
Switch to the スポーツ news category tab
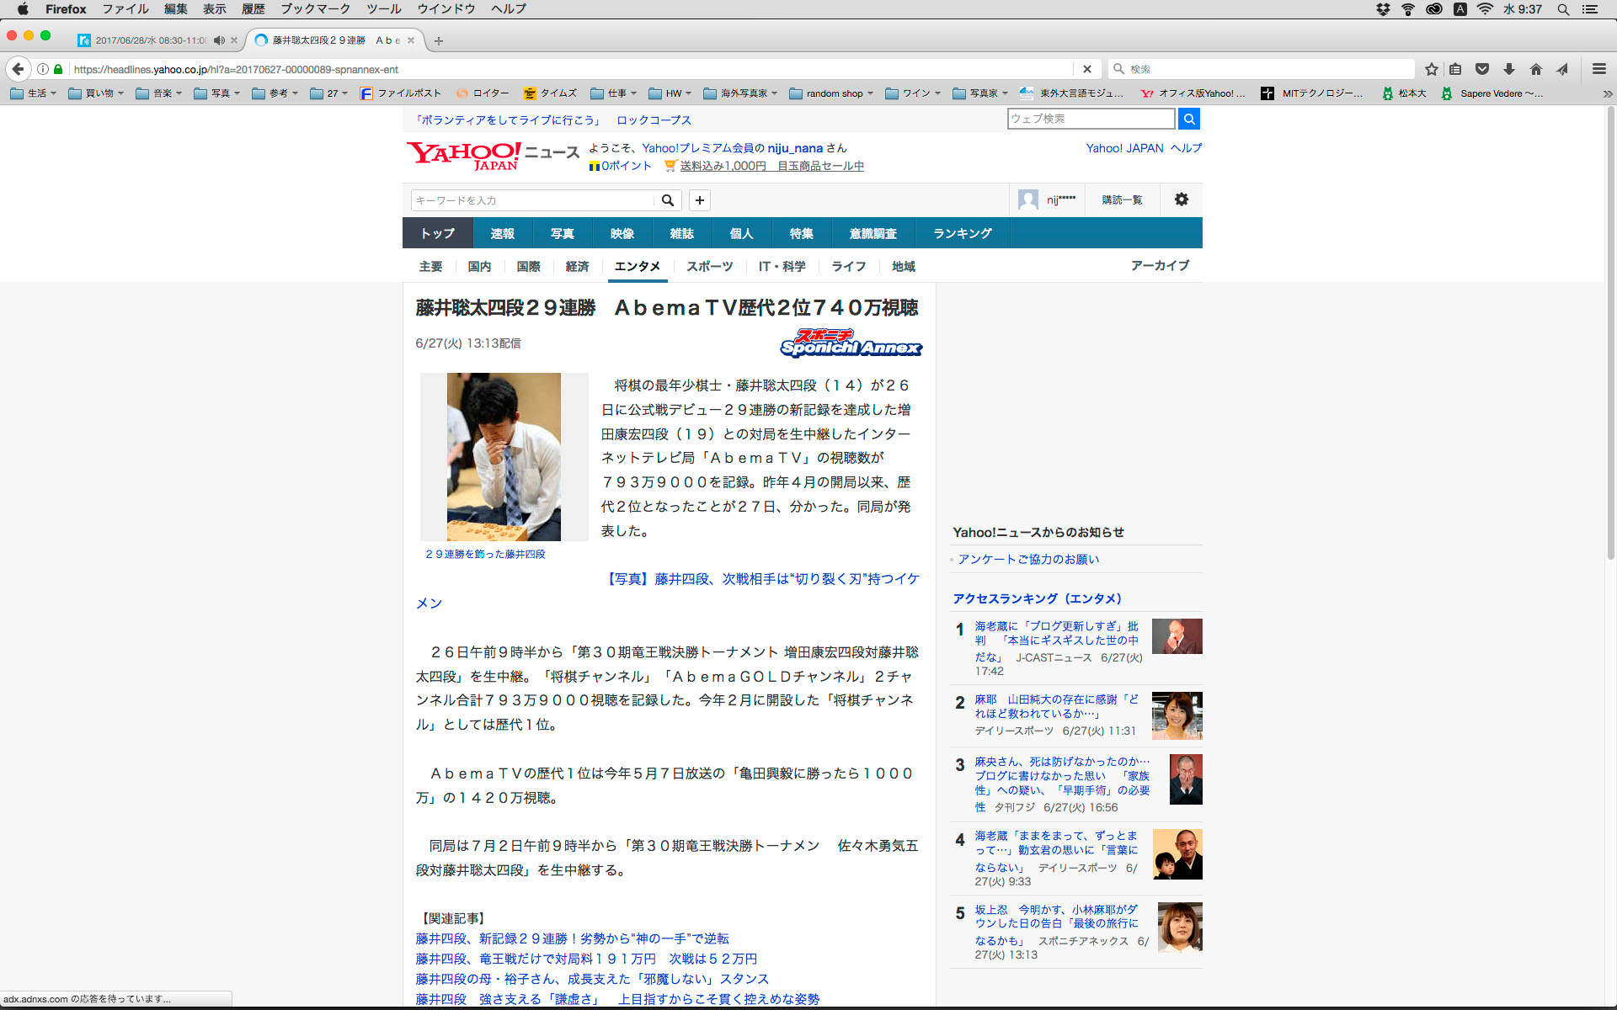point(709,266)
